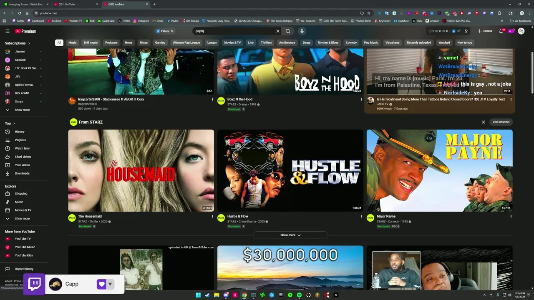Open History in the sidebar
Image resolution: width=534 pixels, height=300 pixels.
coord(20,132)
